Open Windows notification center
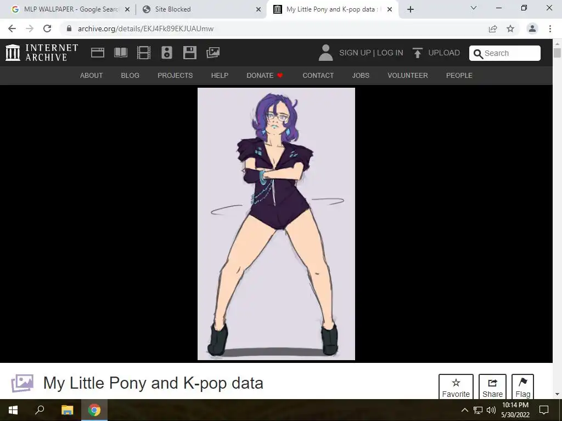Viewport: 562px width, 421px height. 544,410
